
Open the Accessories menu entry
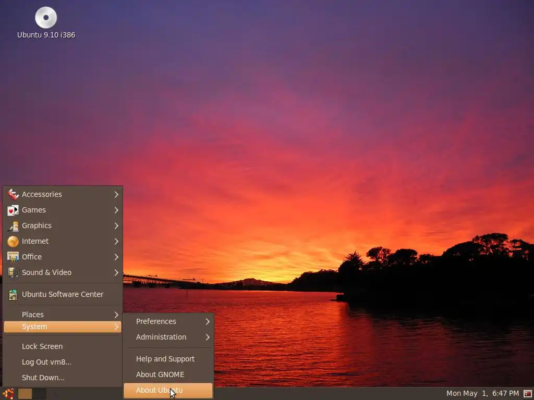pos(63,194)
